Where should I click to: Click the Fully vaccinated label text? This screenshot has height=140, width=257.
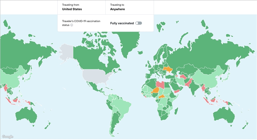click(x=122, y=23)
